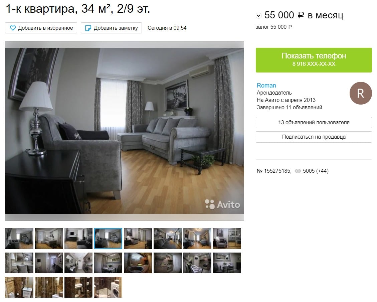Screen dimensions: 377x302
Task: Click the round R avatar of Roman
Action: [x=360, y=93]
